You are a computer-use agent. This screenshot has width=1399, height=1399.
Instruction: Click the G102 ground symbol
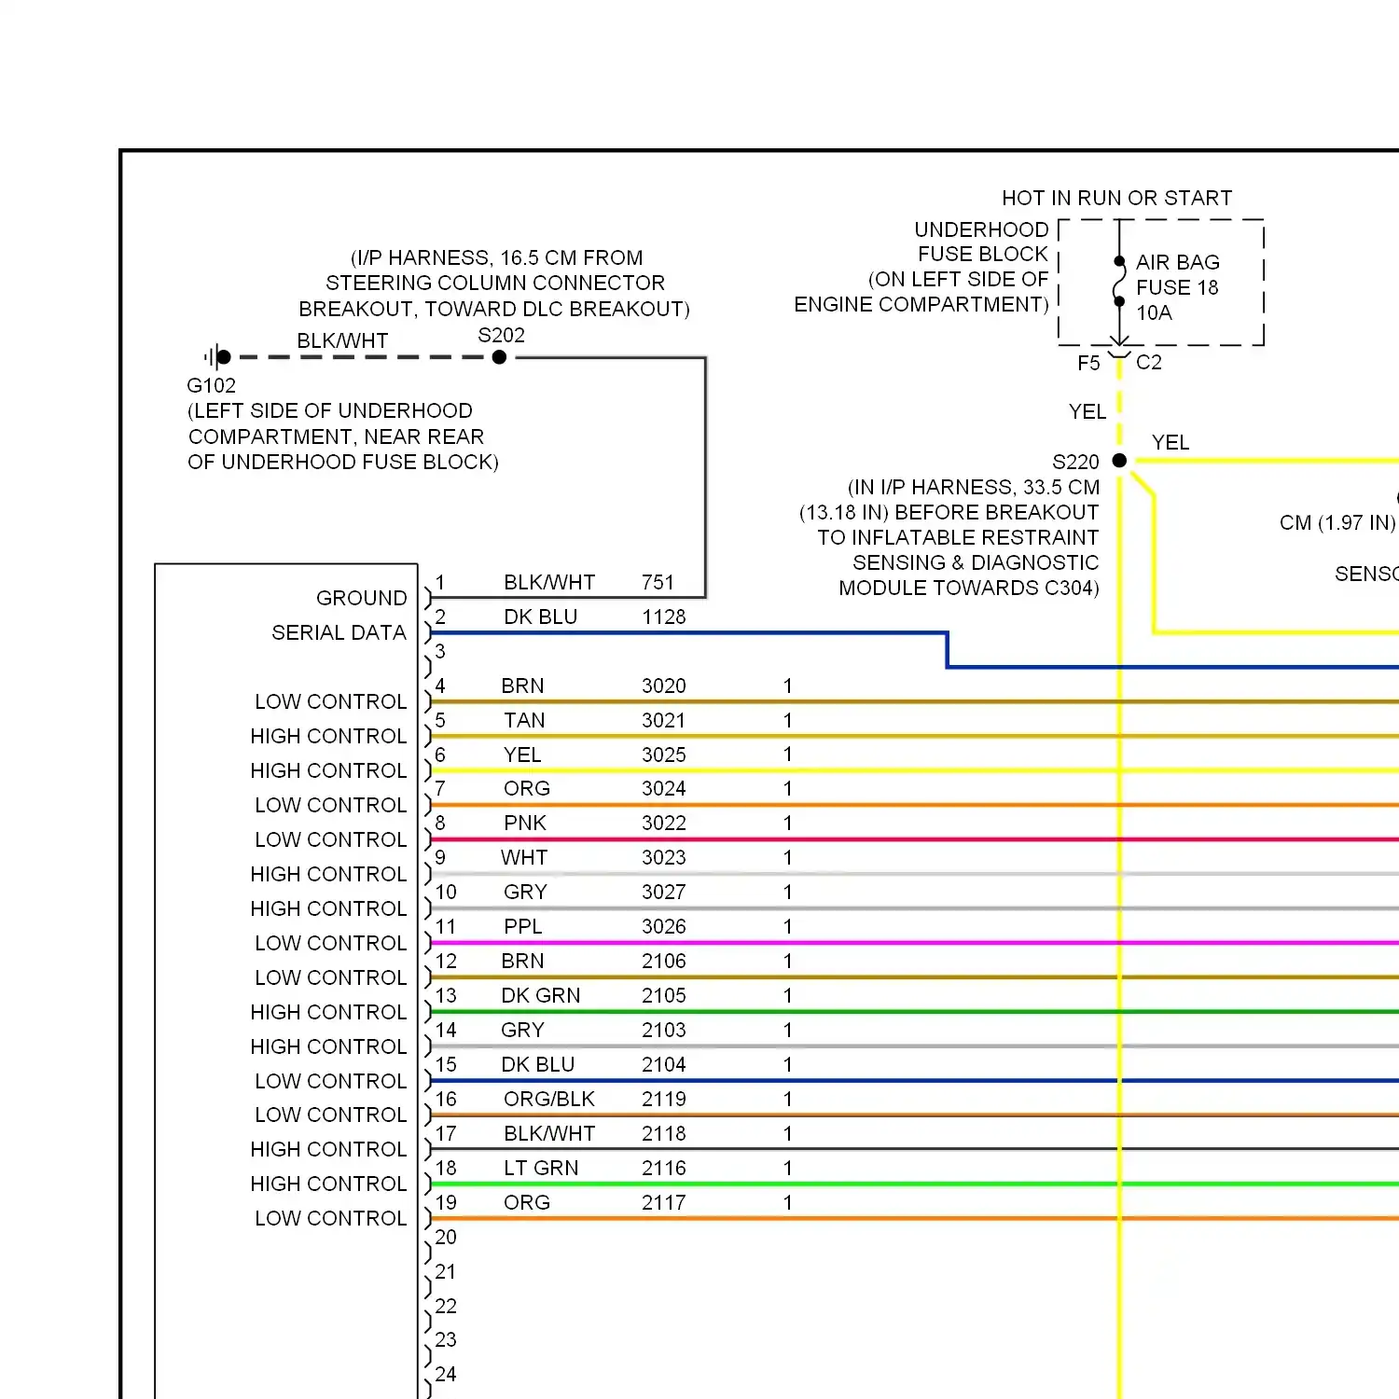(x=218, y=356)
